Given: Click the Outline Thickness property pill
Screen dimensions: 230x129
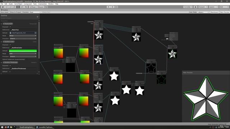Looking at the screenshot, I should coord(10,62).
